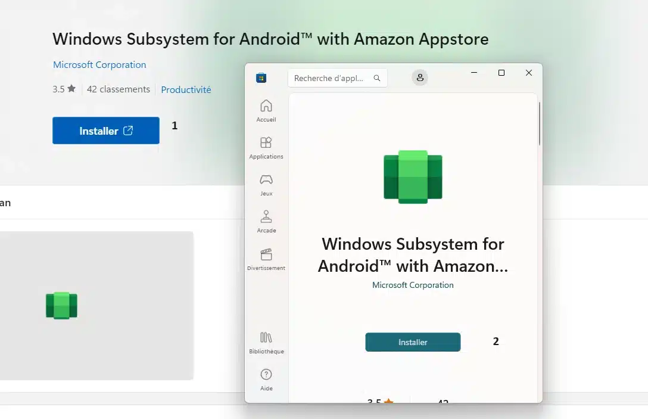The height and width of the screenshot is (419, 648).
Task: Open Aide in Store sidebar
Action: point(266,380)
